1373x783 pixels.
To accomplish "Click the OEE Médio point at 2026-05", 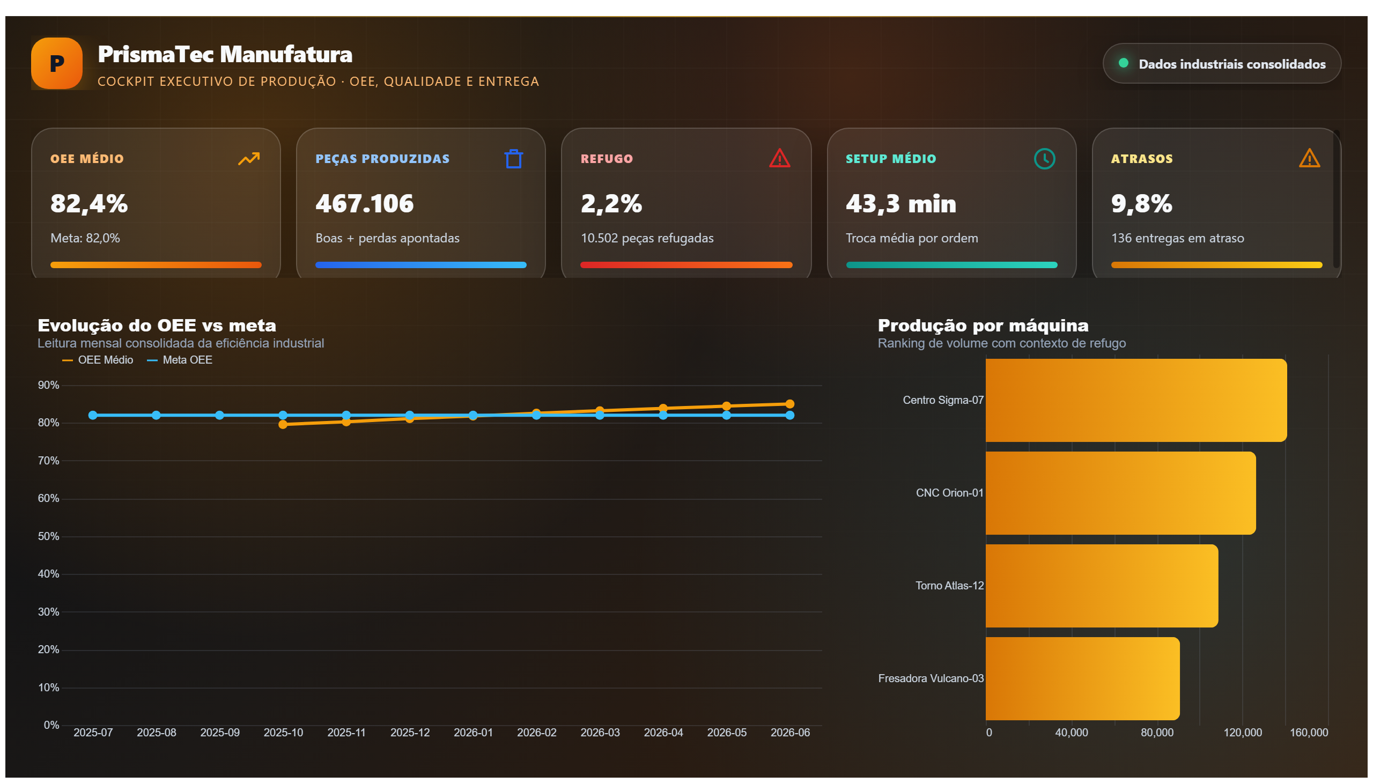I will (x=727, y=406).
